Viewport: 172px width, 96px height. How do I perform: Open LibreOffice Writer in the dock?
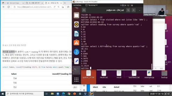pos(76,34)
